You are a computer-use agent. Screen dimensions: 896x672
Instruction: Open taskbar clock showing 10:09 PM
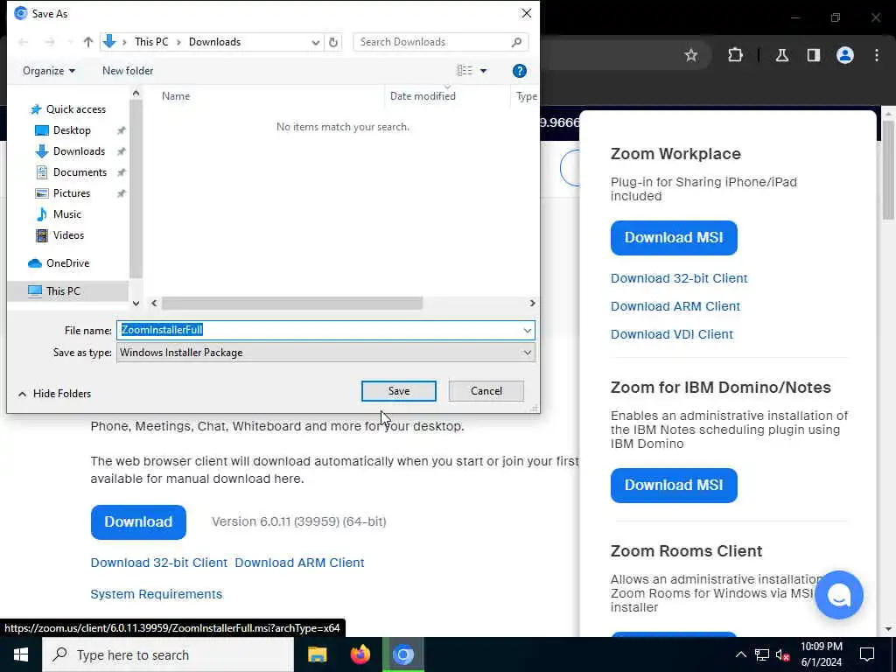coord(821,654)
